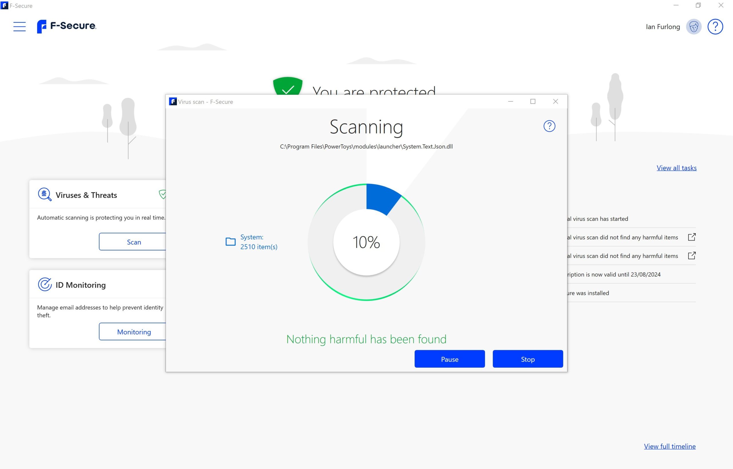Screen dimensions: 733x469
Task: Follow the View full timeline link
Action: (669, 446)
